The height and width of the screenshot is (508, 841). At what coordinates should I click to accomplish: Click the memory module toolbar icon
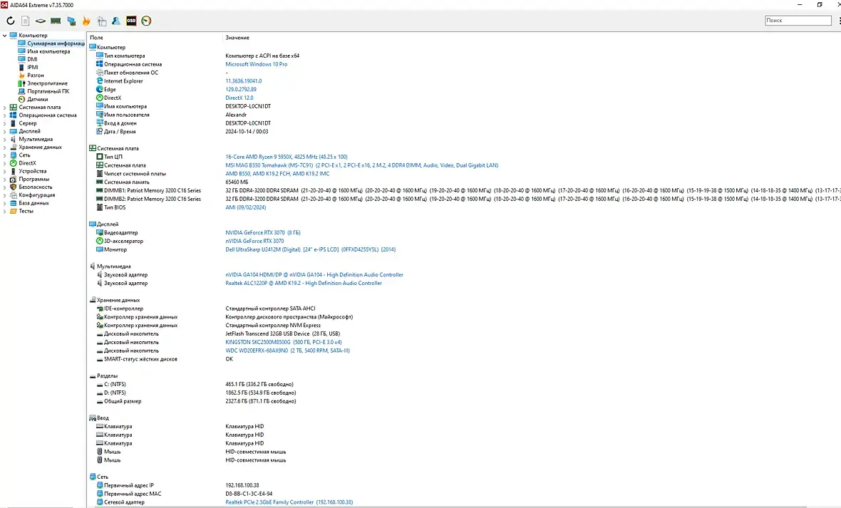[56, 21]
